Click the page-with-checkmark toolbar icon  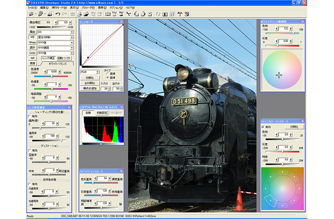150,14
